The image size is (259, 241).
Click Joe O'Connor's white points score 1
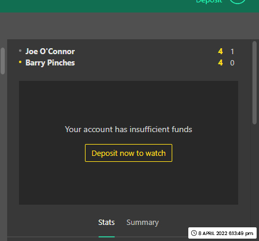click(232, 52)
